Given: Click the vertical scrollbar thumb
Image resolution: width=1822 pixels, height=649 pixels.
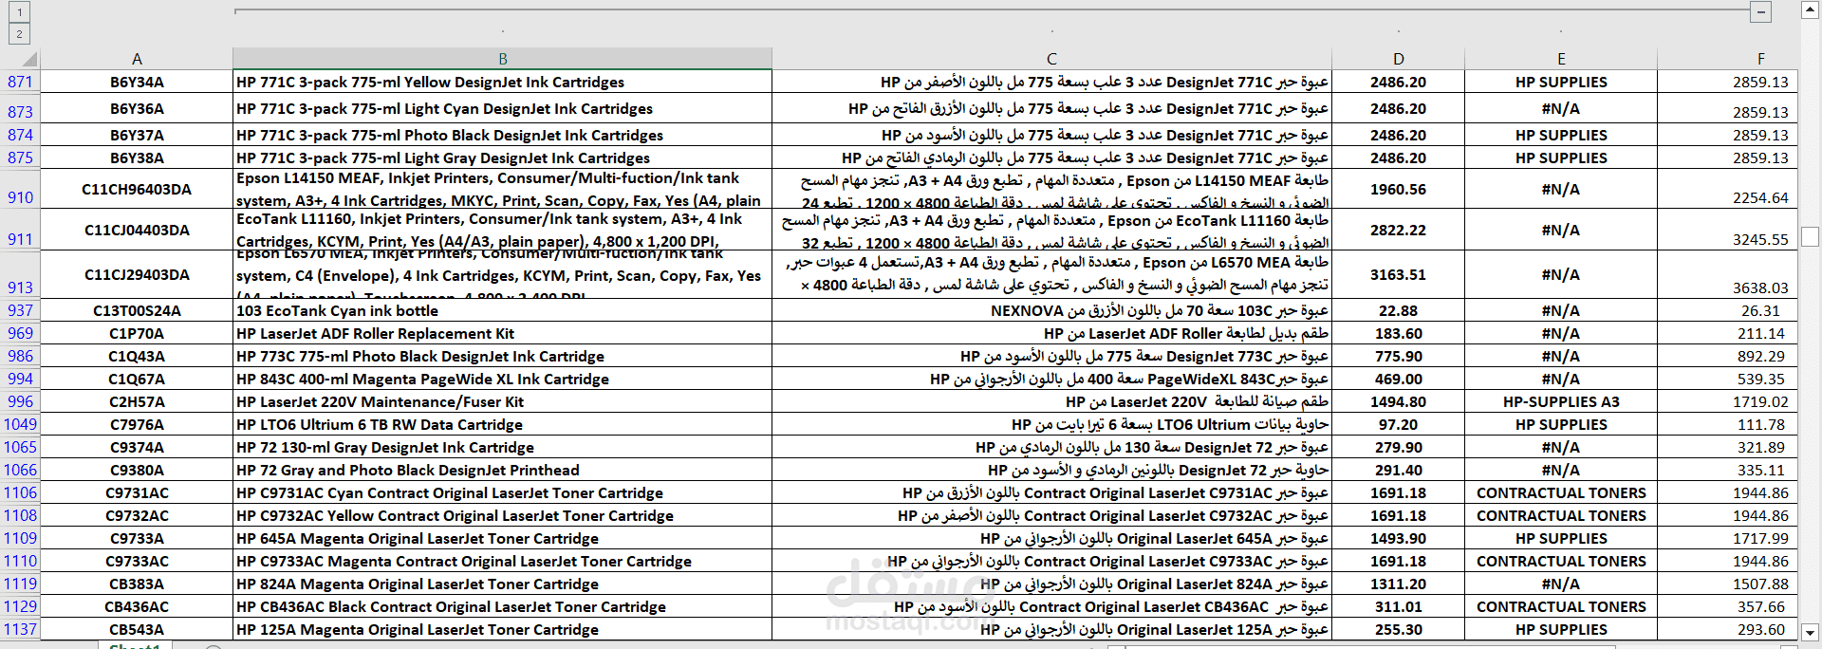Looking at the screenshot, I should tap(1810, 236).
